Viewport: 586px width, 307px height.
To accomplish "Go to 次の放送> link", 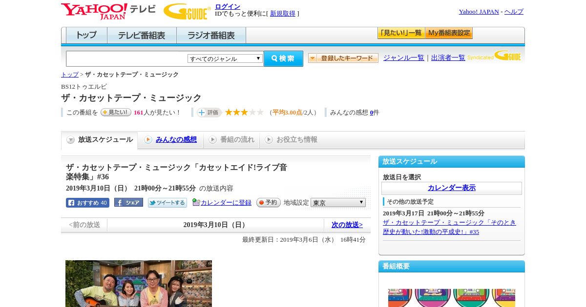I will pos(347,225).
